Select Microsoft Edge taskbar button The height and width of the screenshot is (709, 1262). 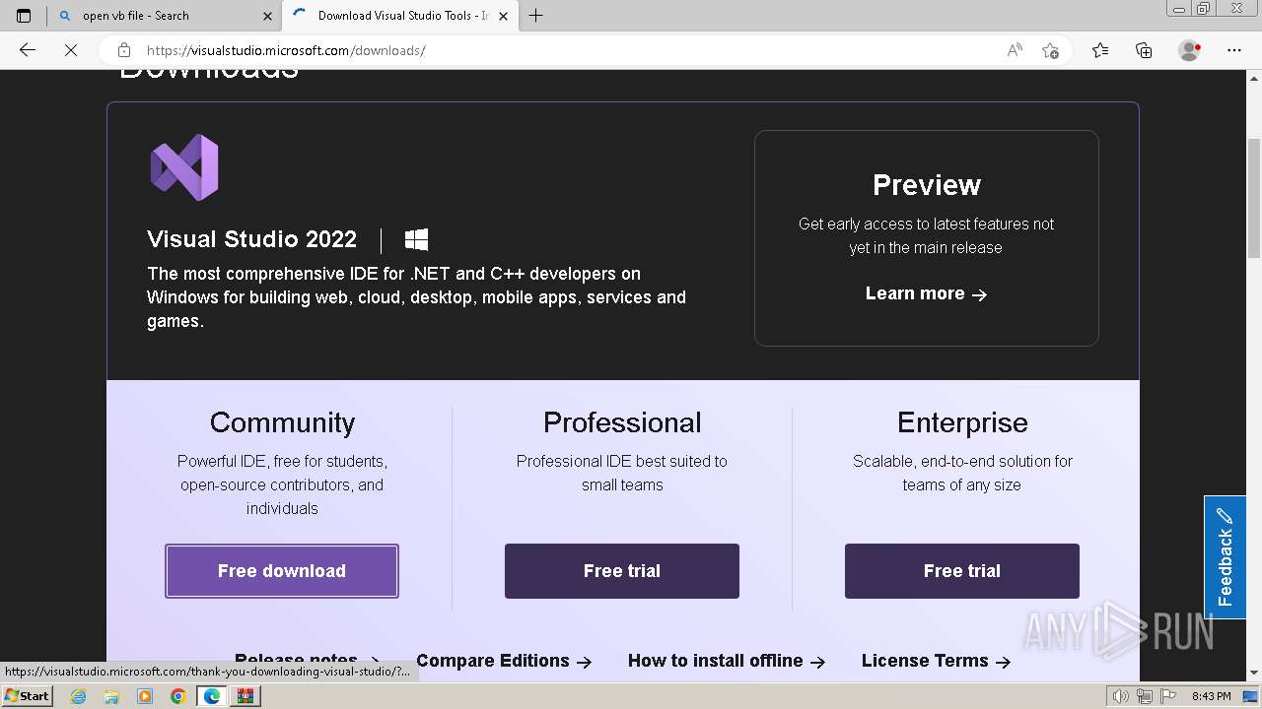(x=212, y=696)
